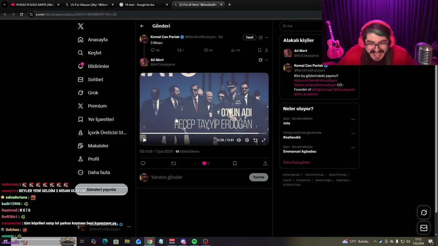This screenshot has width=438, height=246.
Task: Repost the 3 Nisan post
Action: pos(180,50)
